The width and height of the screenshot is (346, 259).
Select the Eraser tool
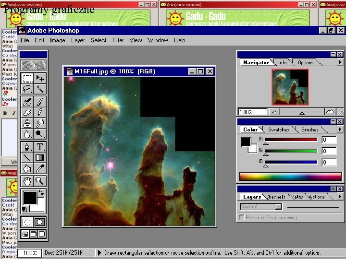tap(27, 113)
